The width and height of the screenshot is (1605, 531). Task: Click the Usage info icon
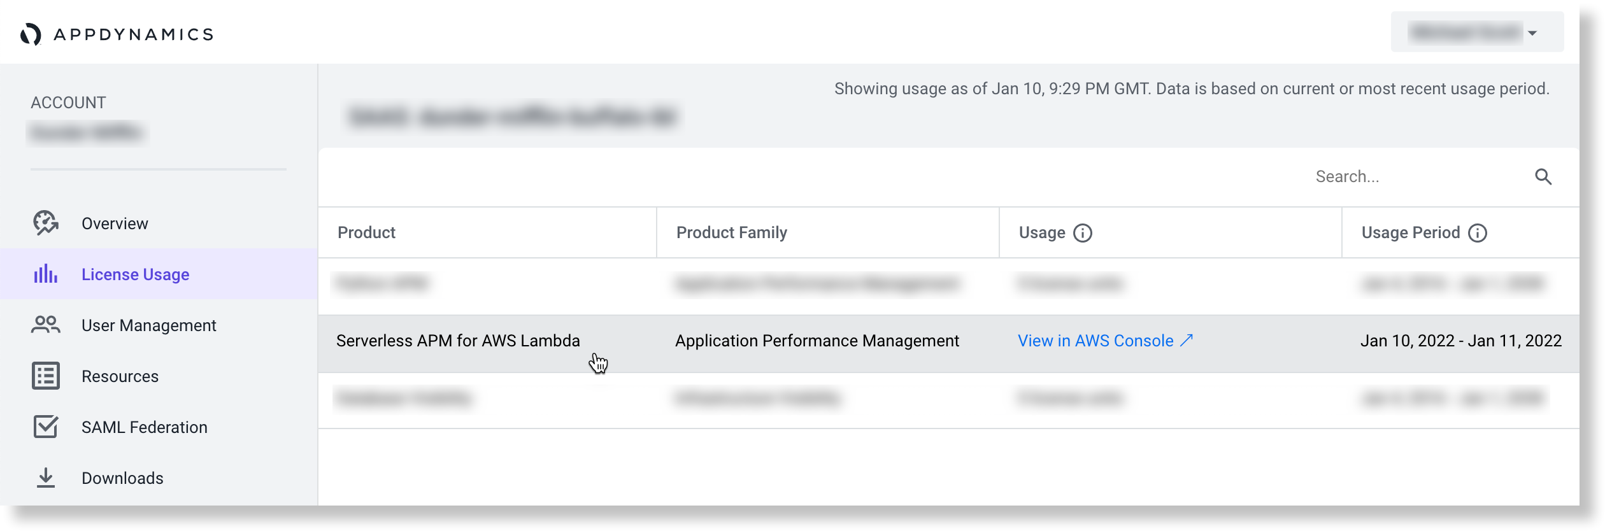click(1083, 233)
